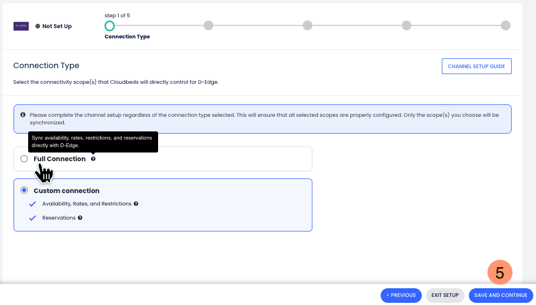Screen dimensions: 536x305
Task: Click the D-Edge channel logo
Action: [21, 26]
